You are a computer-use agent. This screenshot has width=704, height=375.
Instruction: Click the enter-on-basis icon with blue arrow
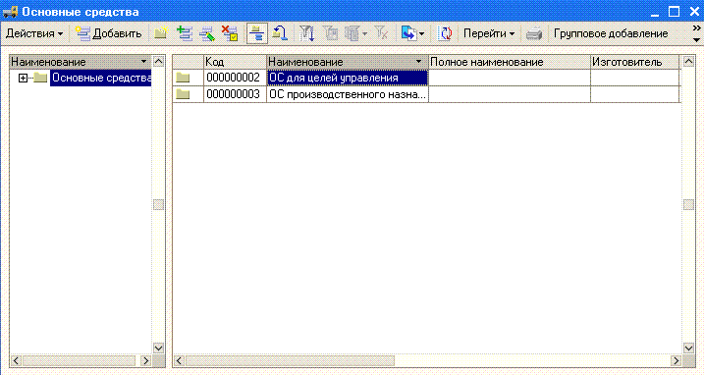pyautogui.click(x=408, y=33)
